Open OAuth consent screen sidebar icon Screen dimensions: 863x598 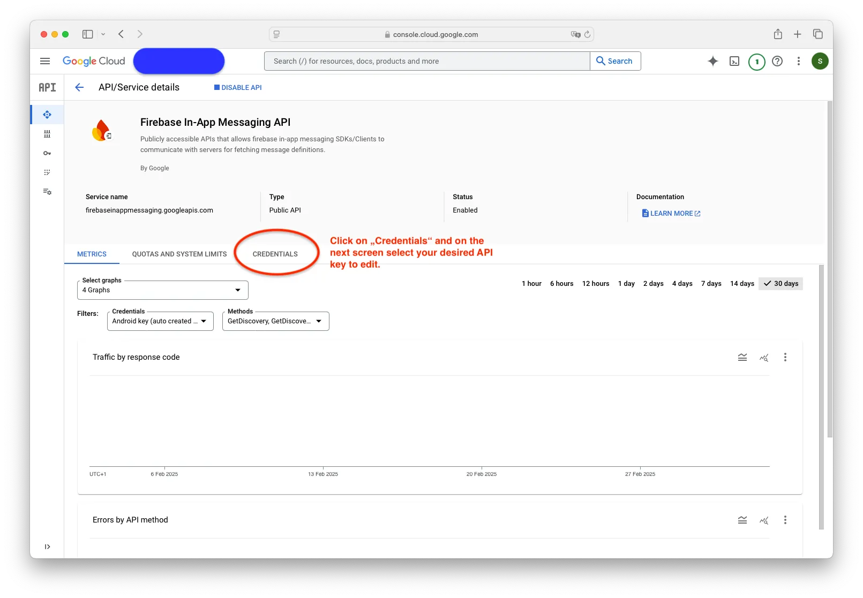(x=47, y=172)
